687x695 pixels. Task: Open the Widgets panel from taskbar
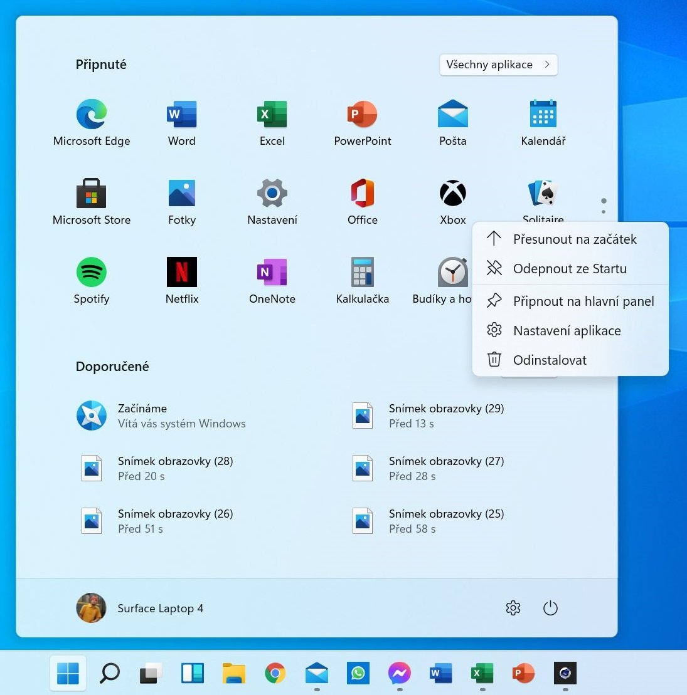click(x=192, y=673)
